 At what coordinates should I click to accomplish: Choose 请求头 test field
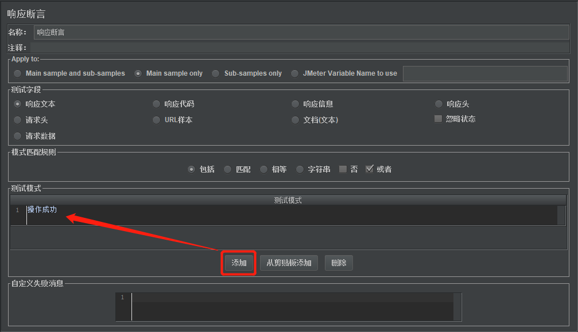pos(30,120)
